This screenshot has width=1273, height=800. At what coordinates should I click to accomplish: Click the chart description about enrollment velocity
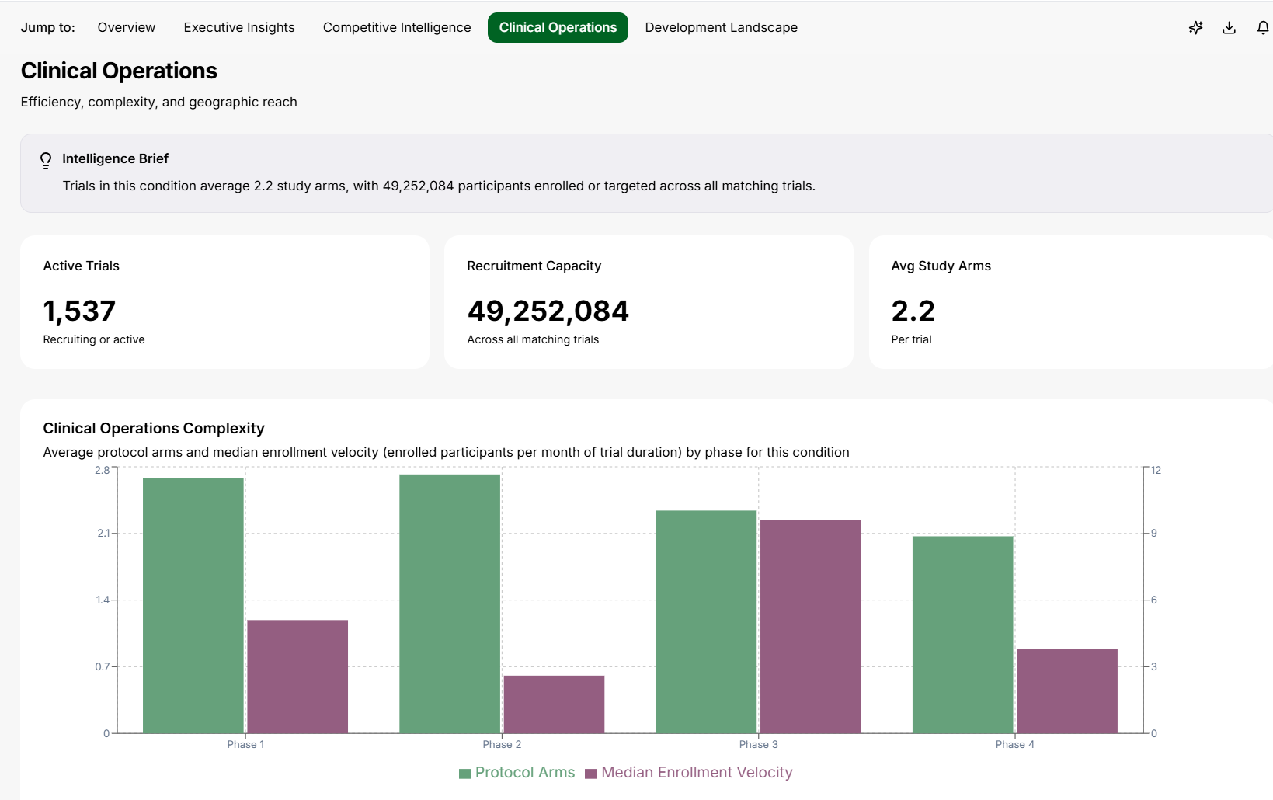click(446, 452)
